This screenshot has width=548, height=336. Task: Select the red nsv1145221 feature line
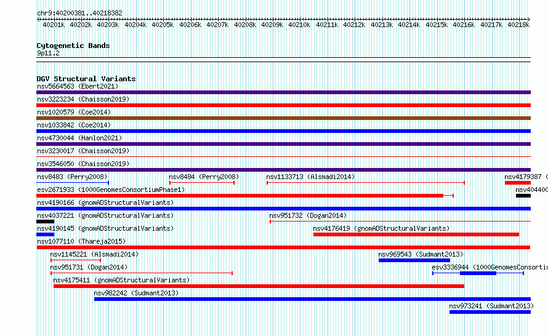(76, 260)
